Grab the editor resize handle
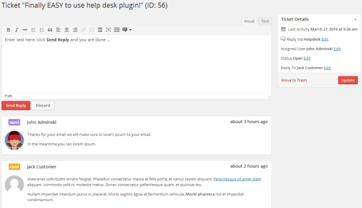This screenshot has height=208, width=362. coord(269,97)
